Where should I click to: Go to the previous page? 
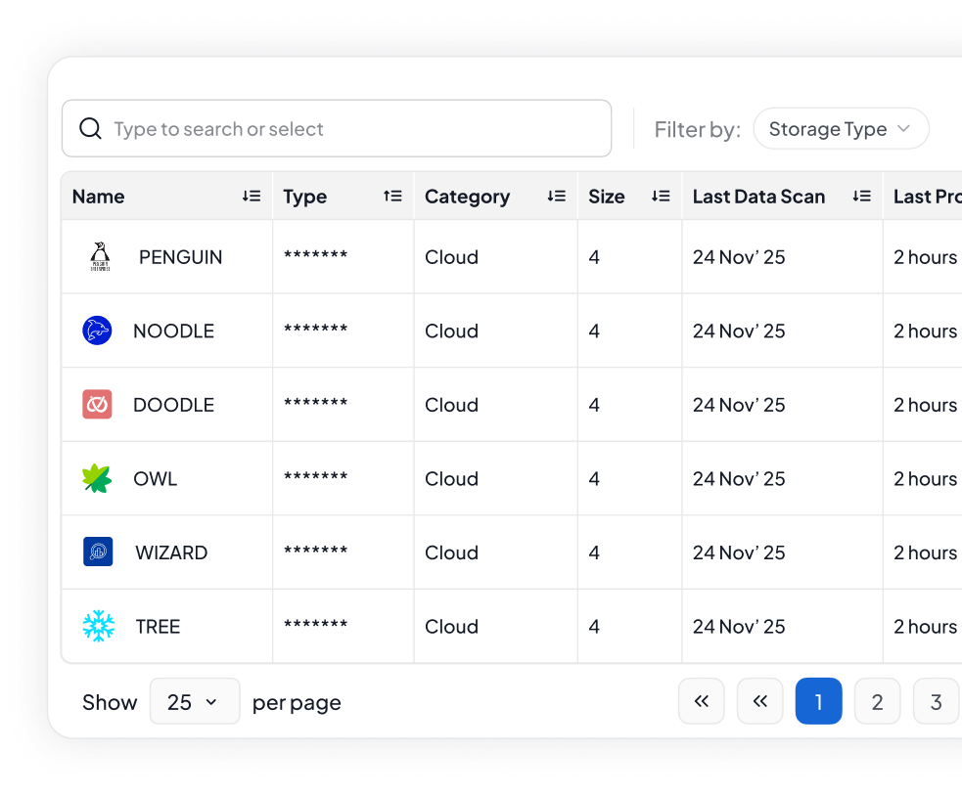(x=760, y=701)
